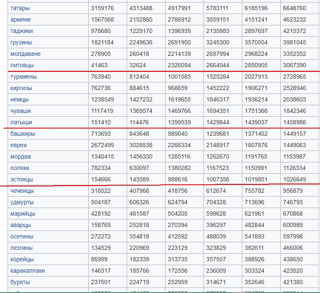This screenshot has height=293, width=320.
Task: Select value 1399539 in латыши row
Action: point(179,122)
